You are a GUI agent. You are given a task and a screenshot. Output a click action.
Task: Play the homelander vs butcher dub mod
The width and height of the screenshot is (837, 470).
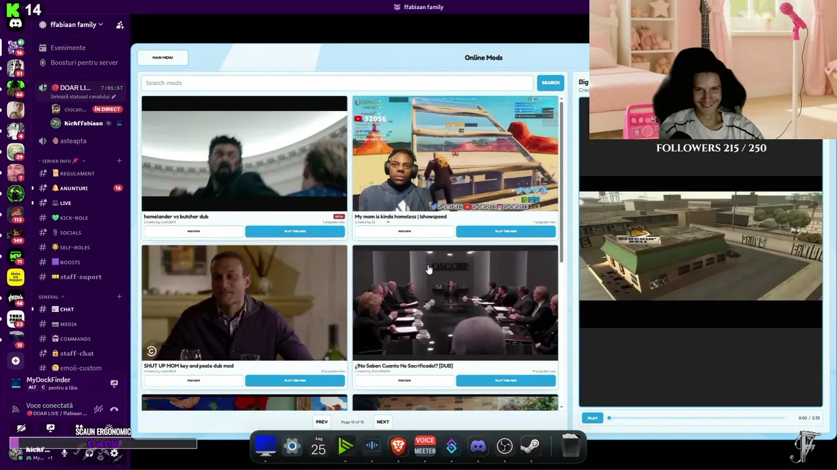coord(295,231)
